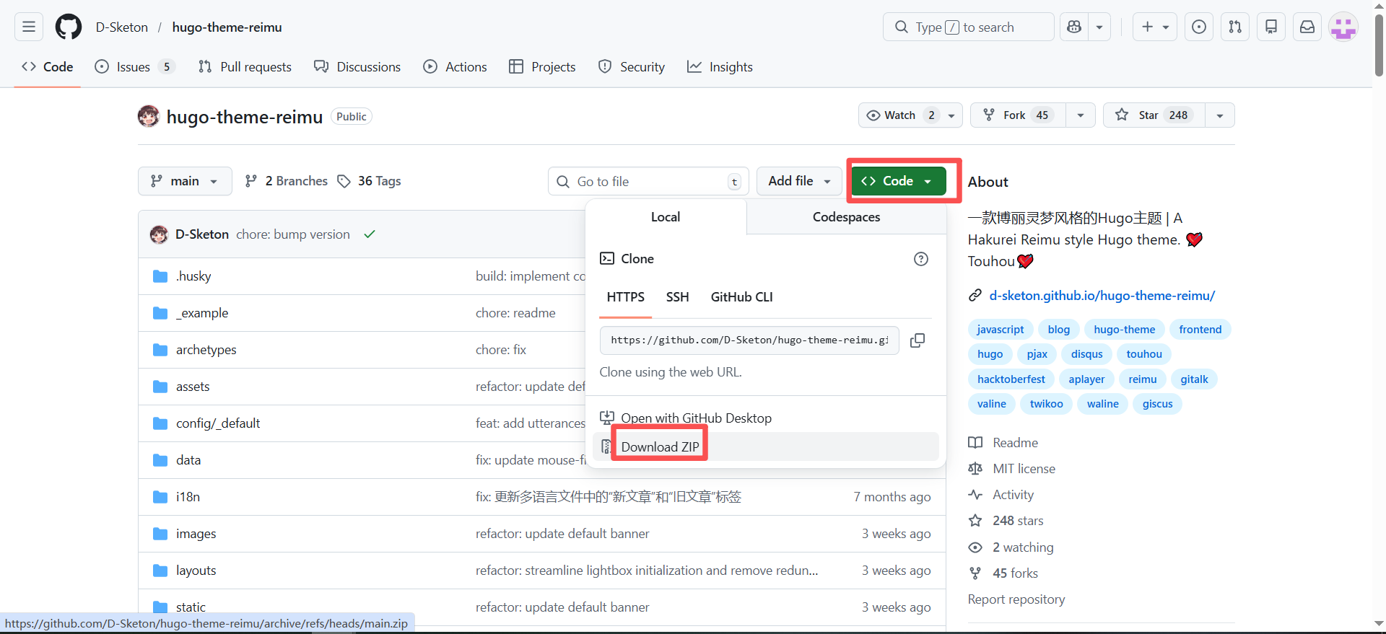Switch to the Local tab
1386x634 pixels.
click(x=666, y=217)
